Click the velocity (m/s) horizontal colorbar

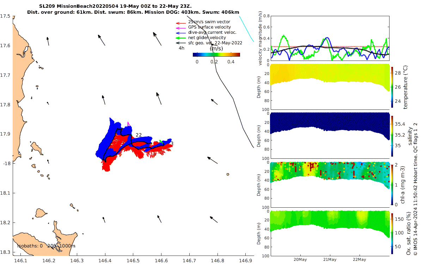pos(216,55)
